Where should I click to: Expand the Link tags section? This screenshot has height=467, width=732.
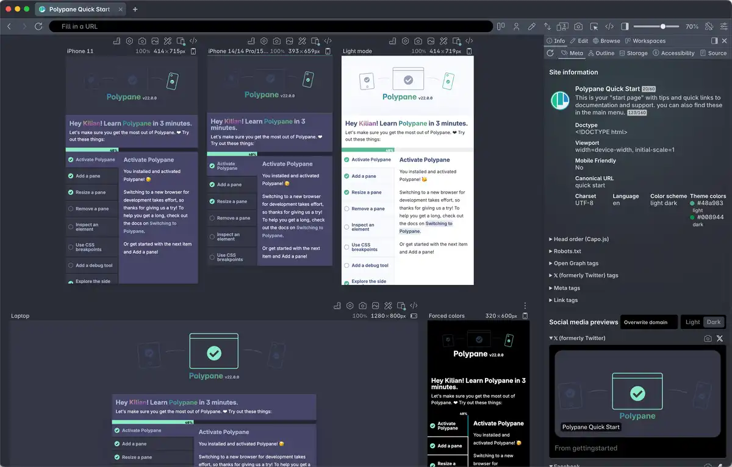click(563, 300)
